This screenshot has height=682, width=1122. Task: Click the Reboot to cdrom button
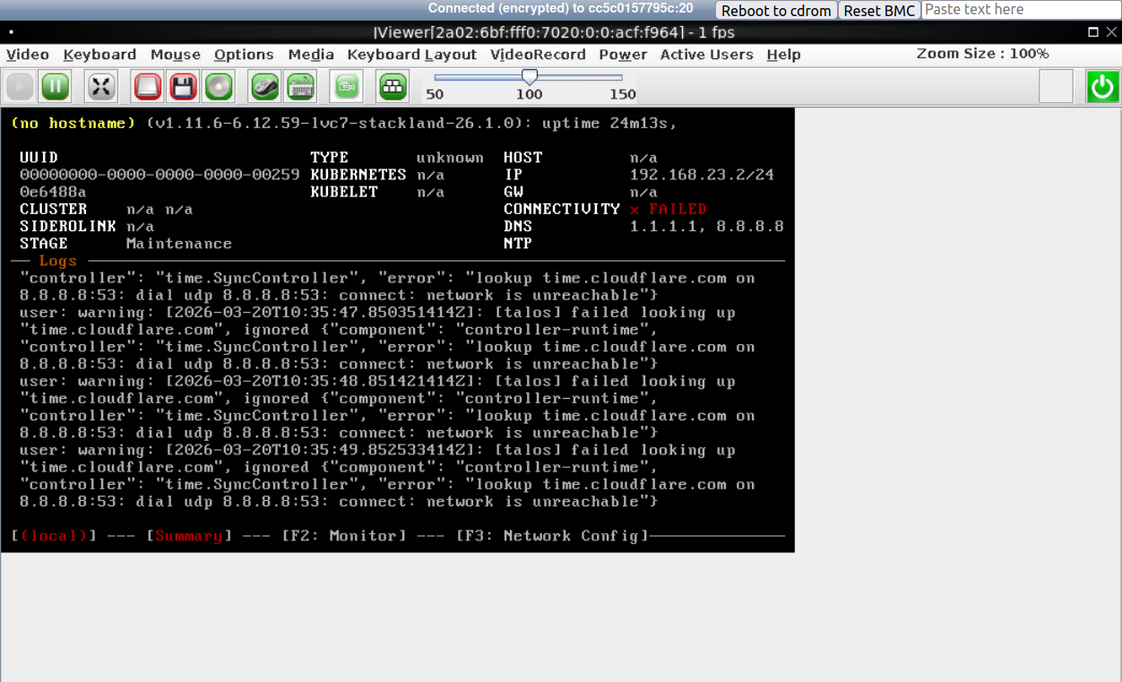tap(776, 11)
